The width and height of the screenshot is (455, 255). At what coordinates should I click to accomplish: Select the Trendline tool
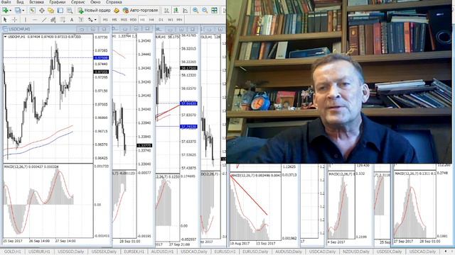coord(44,20)
